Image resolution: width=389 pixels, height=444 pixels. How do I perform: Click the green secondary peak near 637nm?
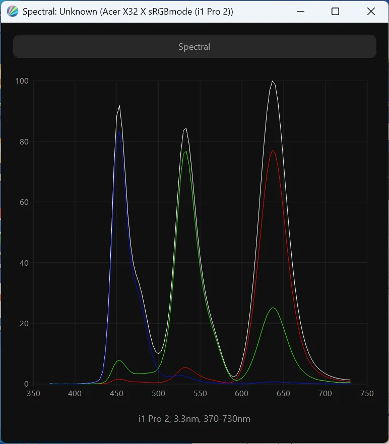pos(273,308)
